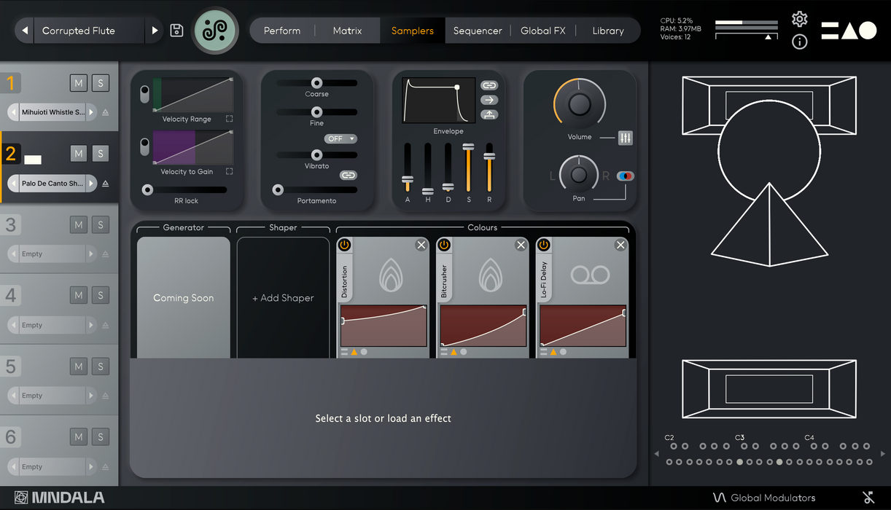Open the Vibrato OFF dropdown
This screenshot has height=510, width=891.
pyautogui.click(x=340, y=138)
